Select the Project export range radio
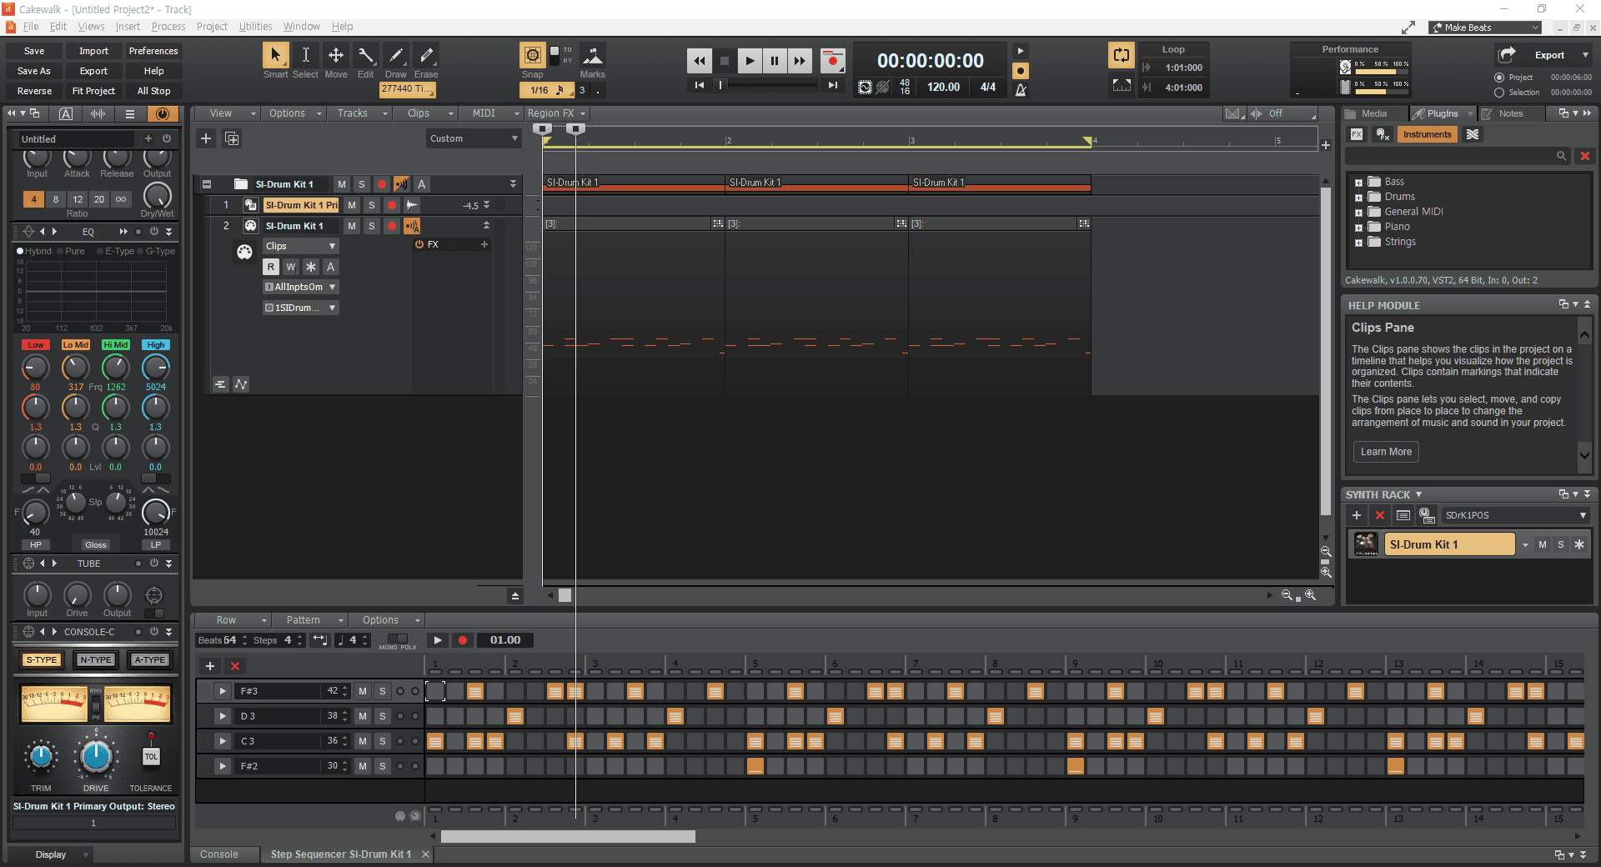Viewport: 1601px width, 867px height. [x=1499, y=78]
